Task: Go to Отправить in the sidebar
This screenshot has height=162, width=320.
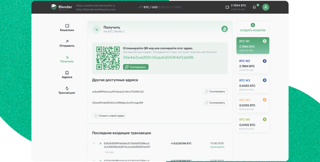Action: [67, 44]
